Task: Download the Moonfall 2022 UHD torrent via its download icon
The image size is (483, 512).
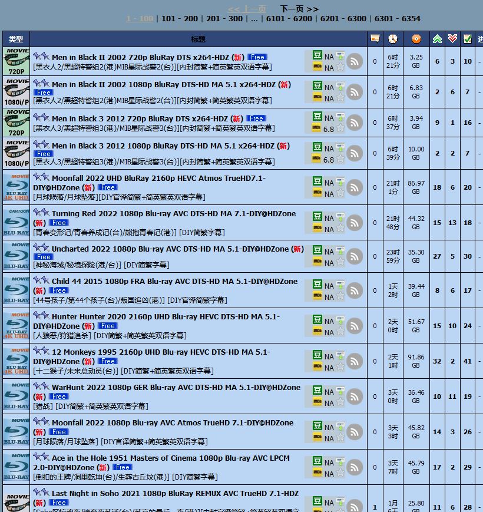Action: (340, 181)
